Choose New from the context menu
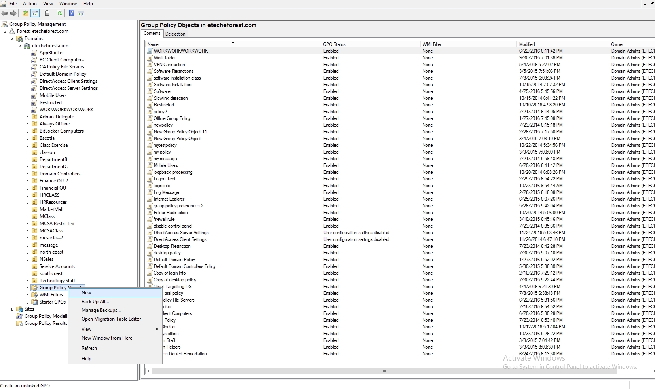This screenshot has height=389, width=655. 86,293
